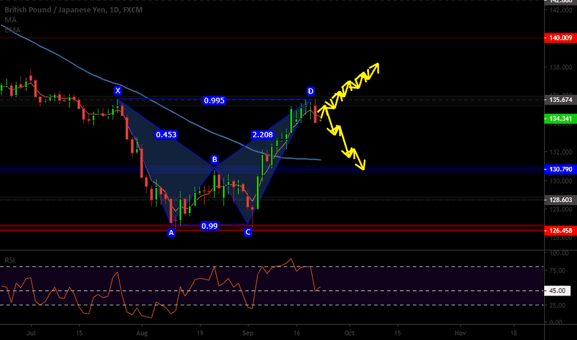Select the Oct date on time axis
Image resolution: width=577 pixels, height=340 pixels.
coord(349,333)
